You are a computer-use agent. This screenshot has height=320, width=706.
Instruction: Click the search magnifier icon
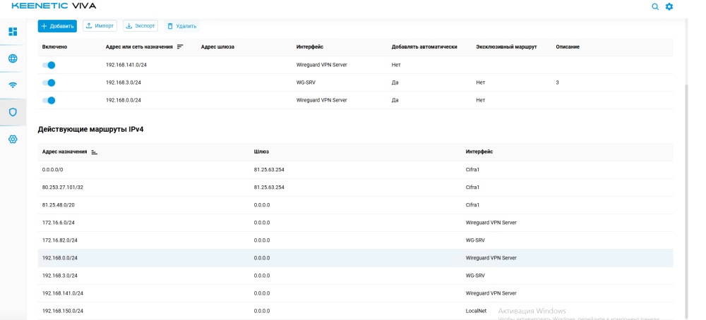pyautogui.click(x=655, y=6)
